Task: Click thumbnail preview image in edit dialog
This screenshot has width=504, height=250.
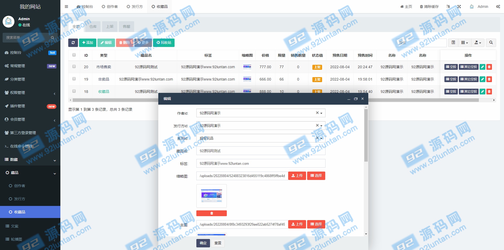Action: click(x=212, y=196)
